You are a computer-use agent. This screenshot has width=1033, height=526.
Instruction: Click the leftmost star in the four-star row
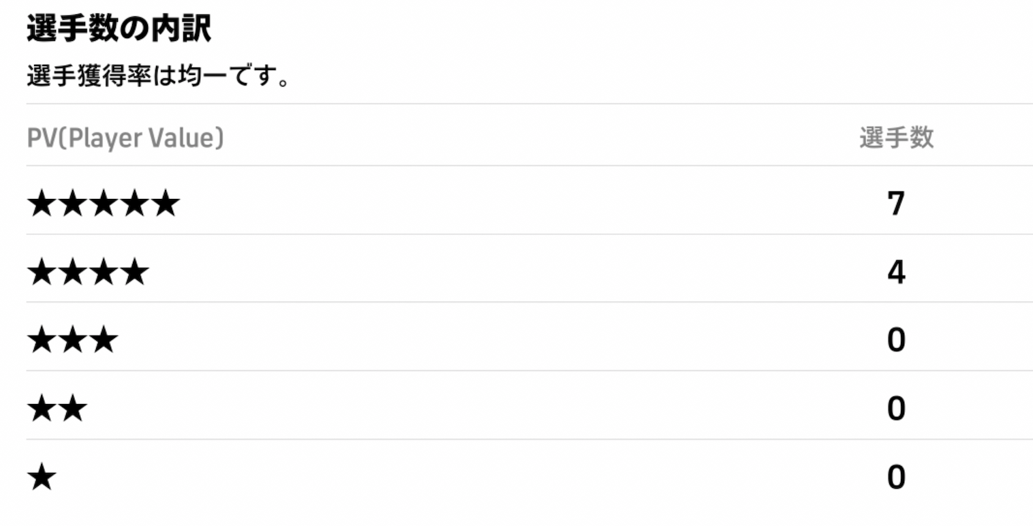tap(42, 273)
